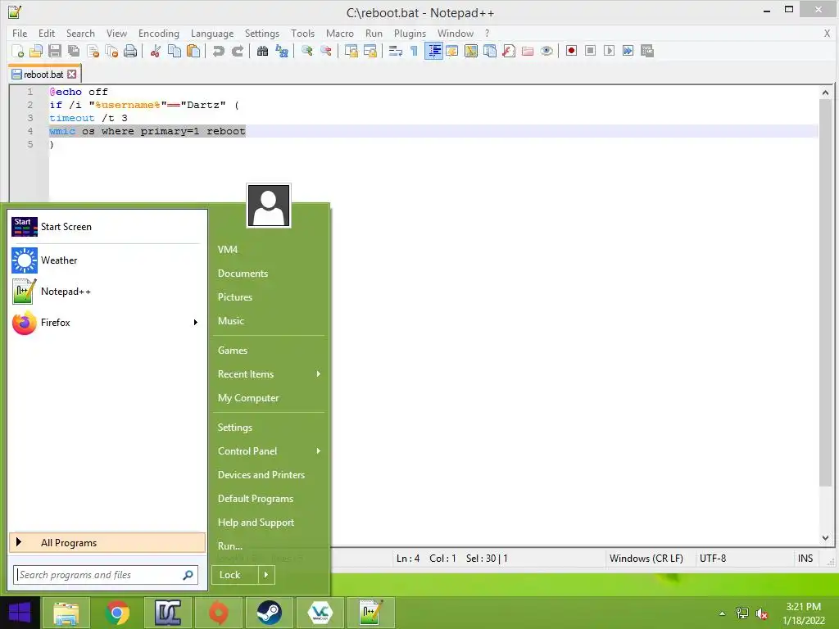Open the Macro menu
The height and width of the screenshot is (629, 839).
tap(340, 33)
